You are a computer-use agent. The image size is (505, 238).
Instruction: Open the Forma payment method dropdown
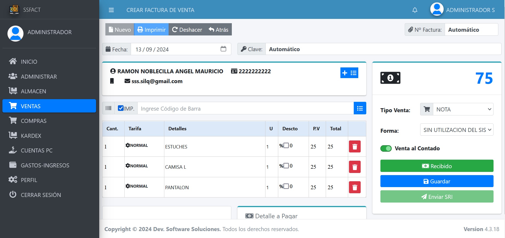click(x=456, y=130)
